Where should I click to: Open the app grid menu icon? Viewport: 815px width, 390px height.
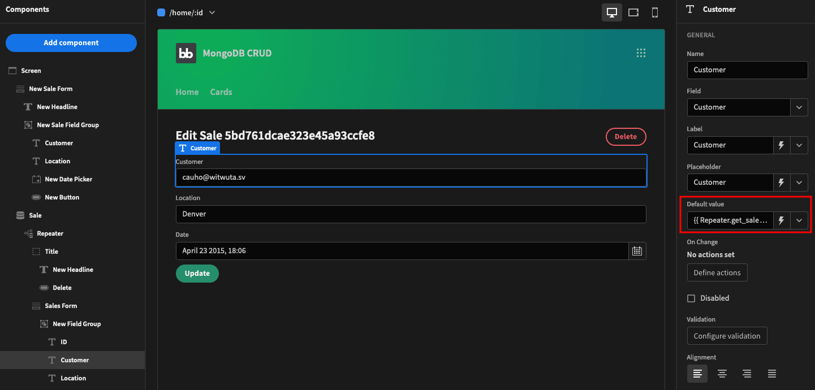point(641,53)
